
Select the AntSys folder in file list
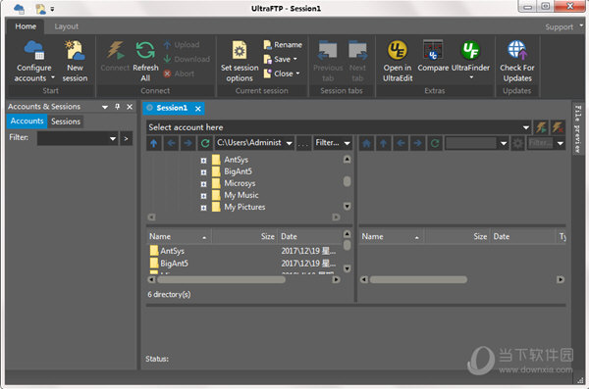[x=167, y=251]
